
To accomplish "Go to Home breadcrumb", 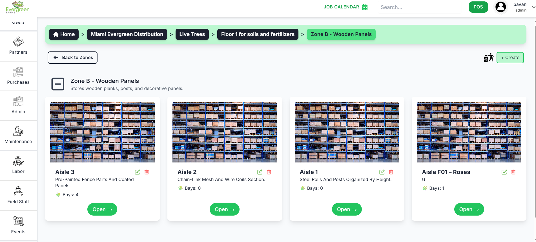I will (64, 34).
